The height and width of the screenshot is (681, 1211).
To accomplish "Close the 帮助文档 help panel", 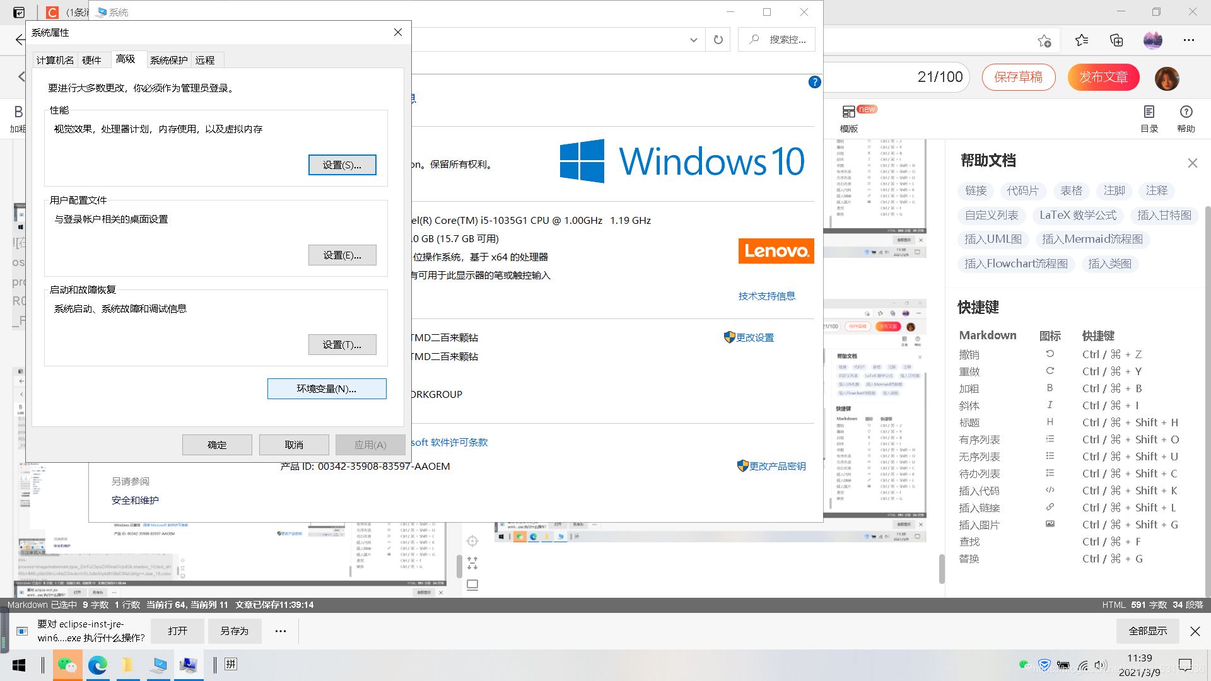I will point(1192,163).
